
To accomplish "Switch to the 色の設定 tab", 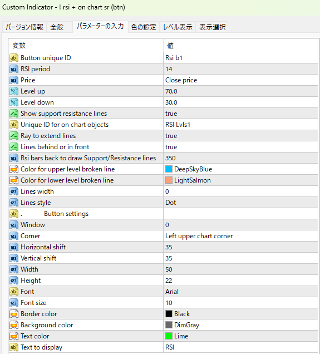I will [x=144, y=27].
